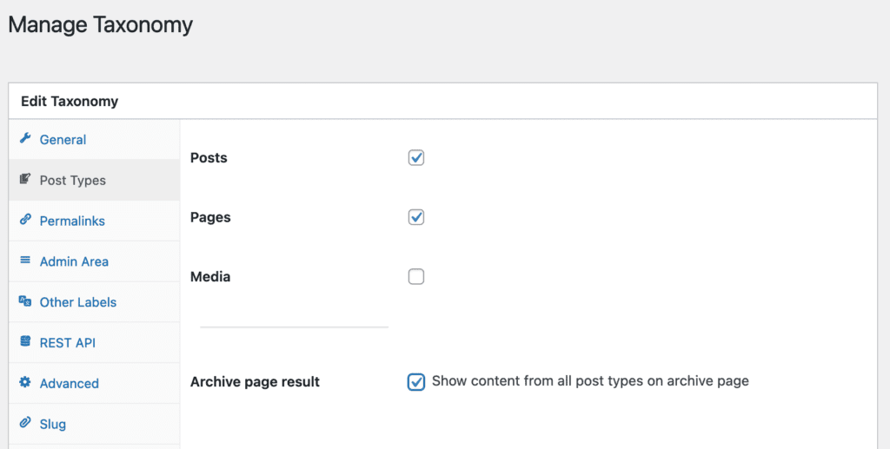Viewport: 890px width, 449px height.
Task: Click the Media label text
Action: click(x=210, y=277)
